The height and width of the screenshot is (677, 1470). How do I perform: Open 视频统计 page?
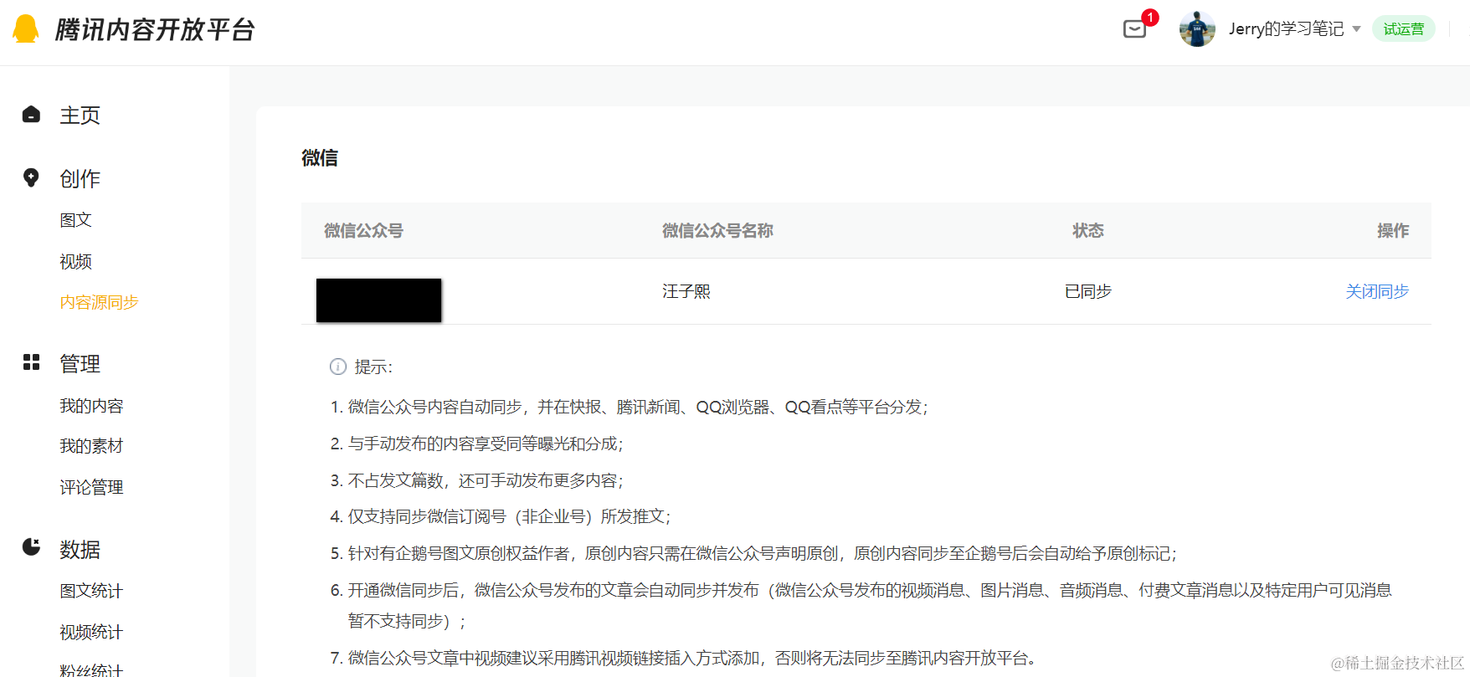pos(91,632)
